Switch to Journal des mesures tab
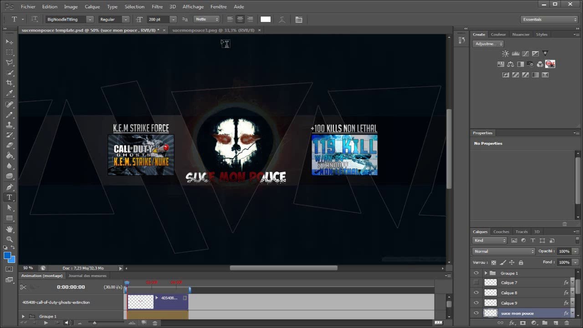Viewport: 583px width, 328px height. [x=87, y=276]
